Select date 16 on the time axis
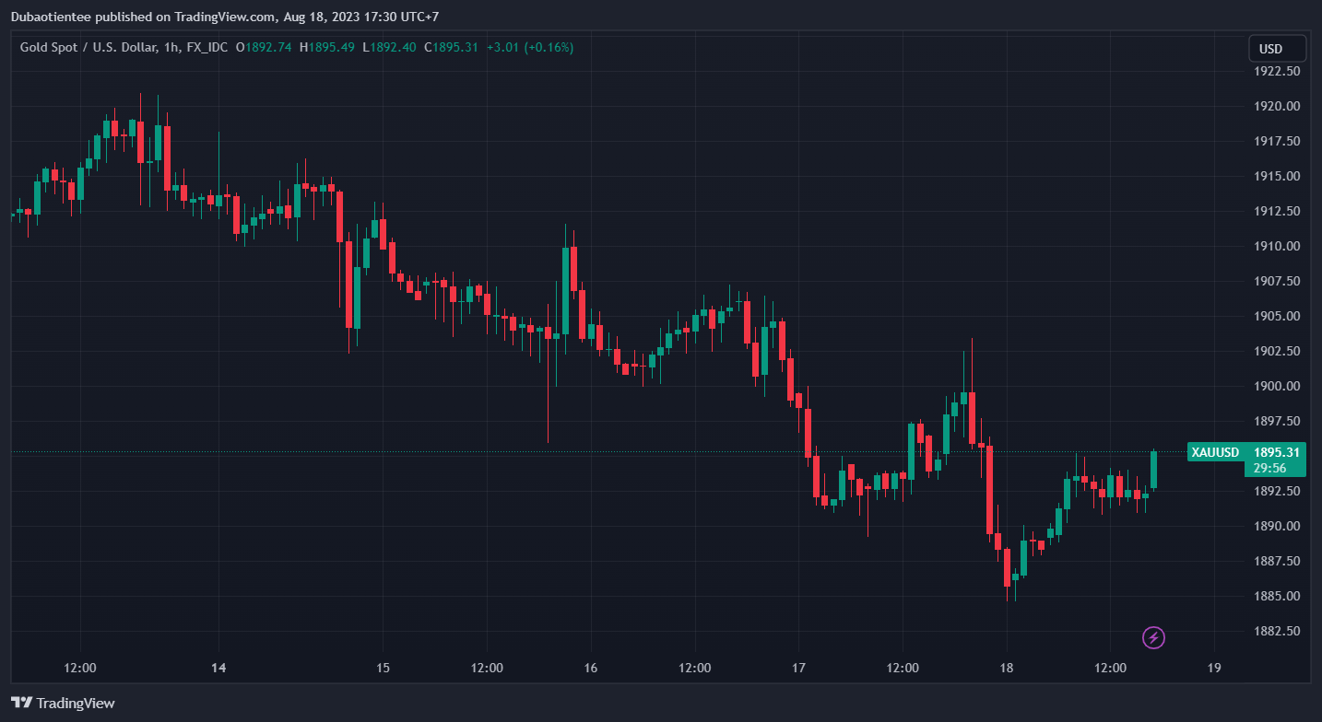This screenshot has height=722, width=1322. coord(591,668)
